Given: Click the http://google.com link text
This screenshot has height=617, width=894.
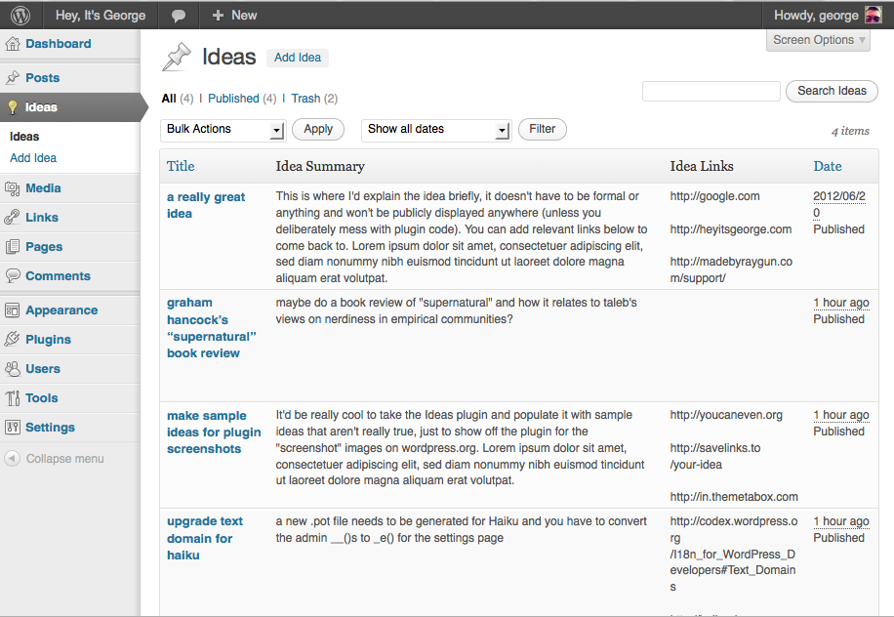Looking at the screenshot, I should click(x=715, y=196).
